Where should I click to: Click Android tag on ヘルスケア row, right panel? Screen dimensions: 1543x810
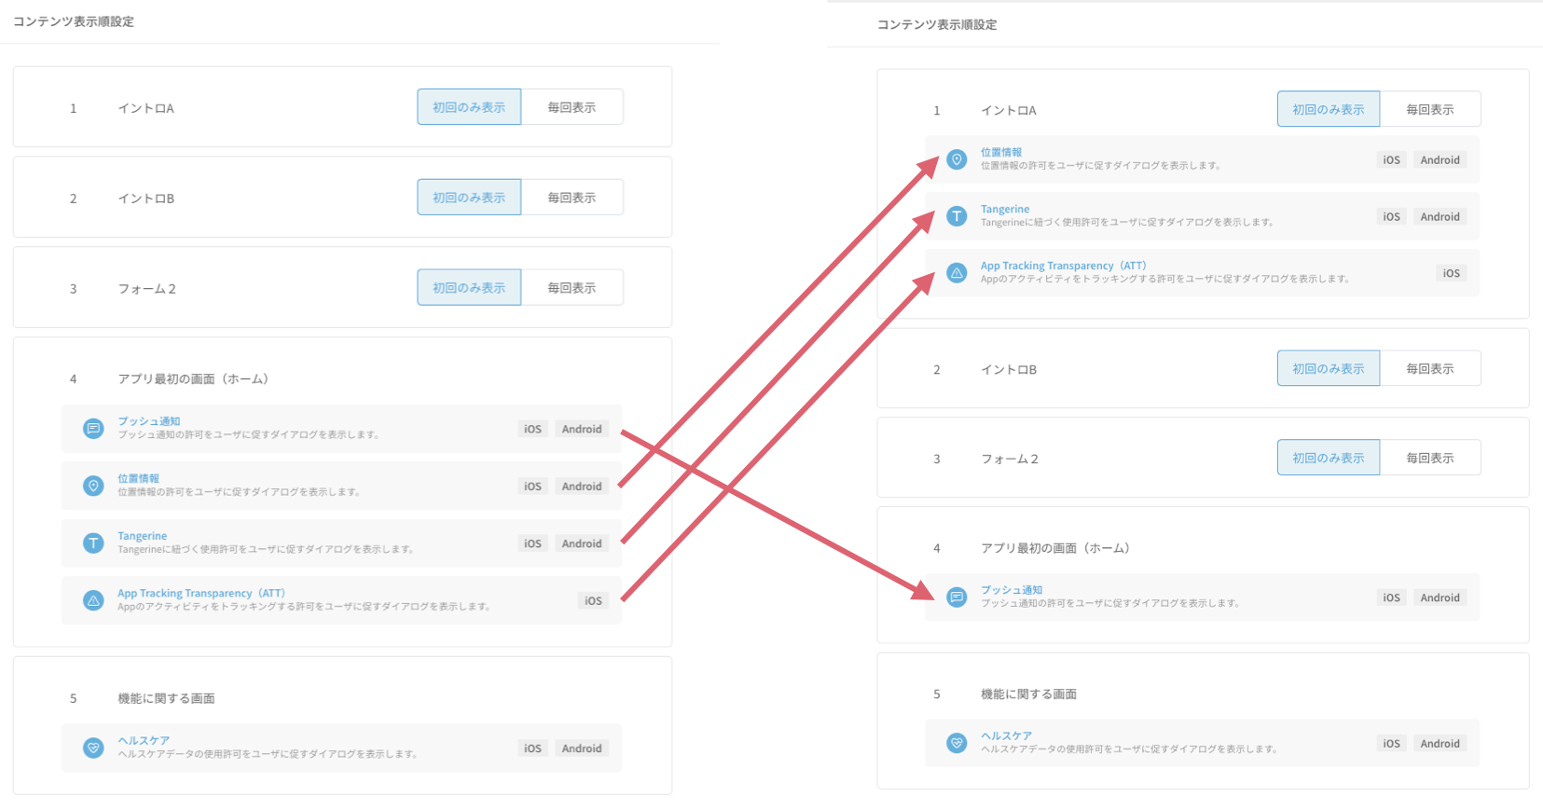click(1440, 743)
